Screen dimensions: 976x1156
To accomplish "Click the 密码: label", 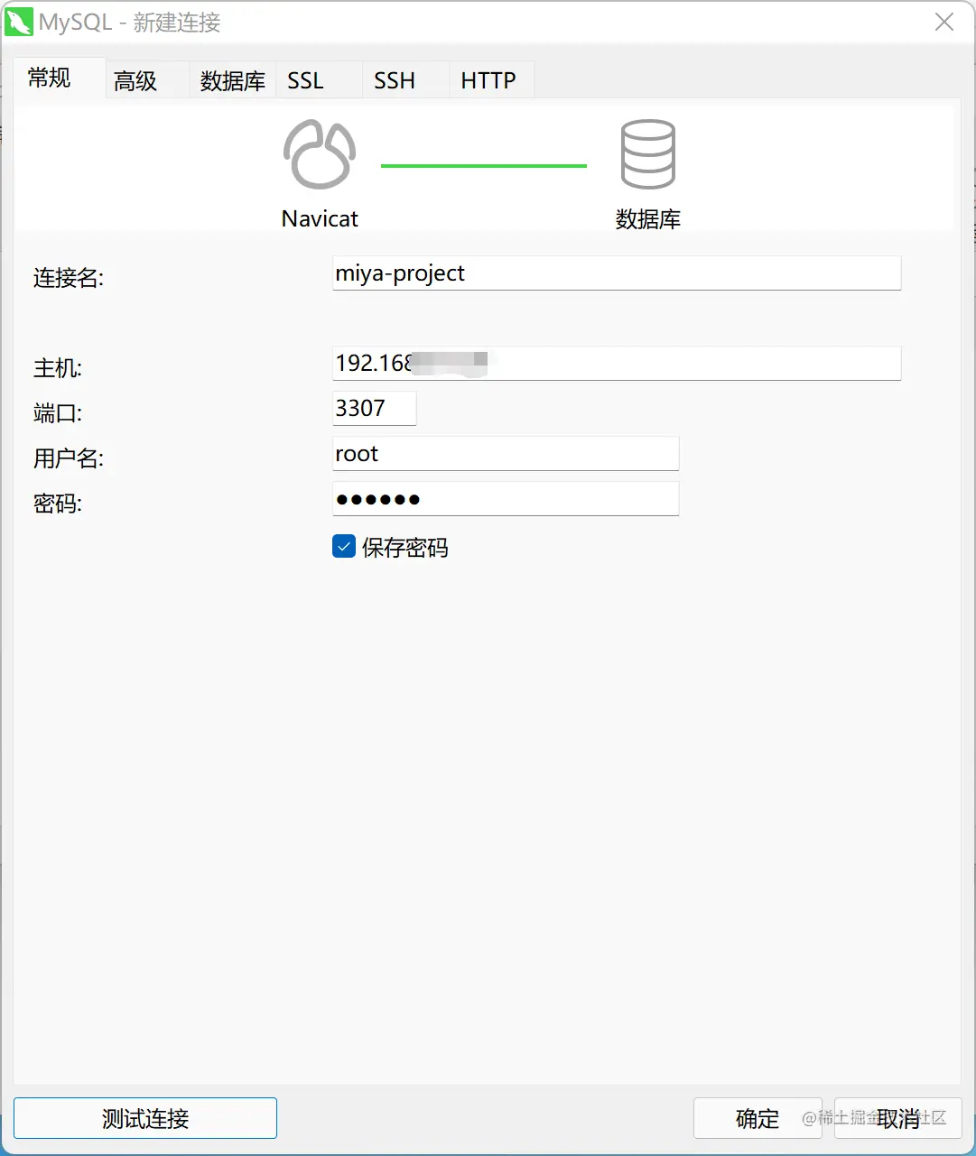I will pos(58,504).
